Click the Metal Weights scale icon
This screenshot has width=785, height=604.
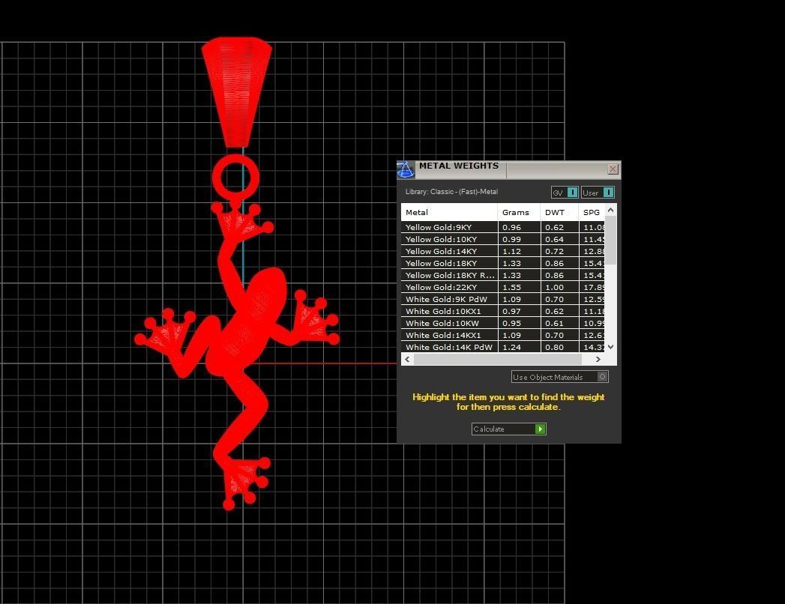[x=406, y=169]
